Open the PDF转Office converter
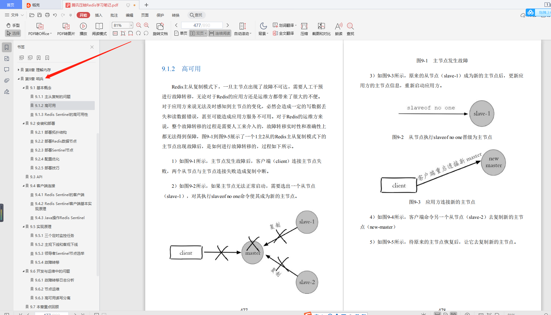Viewport: 551px width, 315px height. [x=40, y=29]
